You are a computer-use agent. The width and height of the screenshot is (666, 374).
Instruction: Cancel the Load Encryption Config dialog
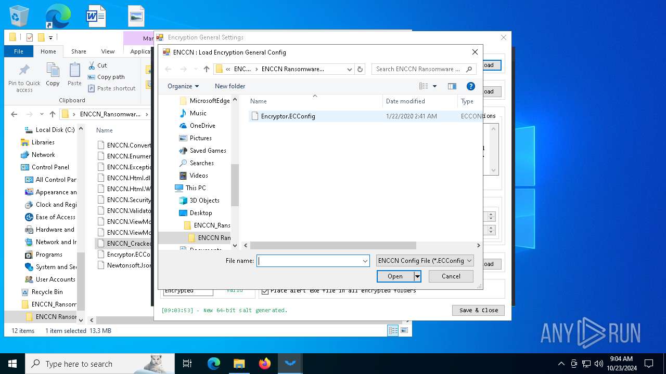point(451,276)
